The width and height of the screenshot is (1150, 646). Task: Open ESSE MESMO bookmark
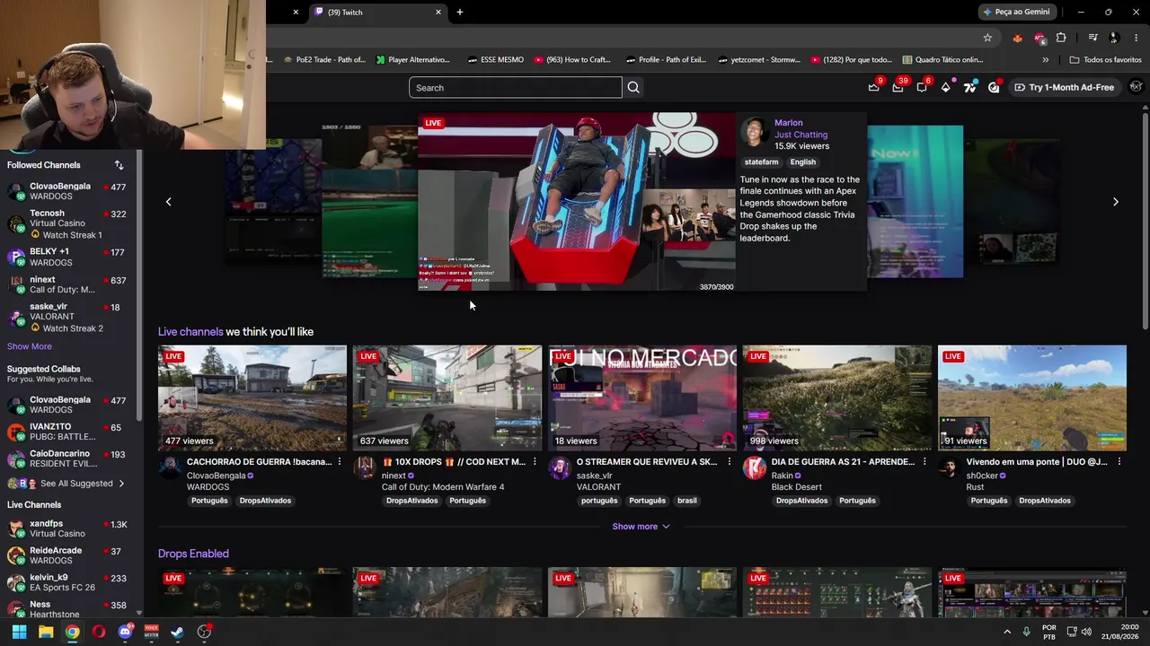(x=495, y=60)
